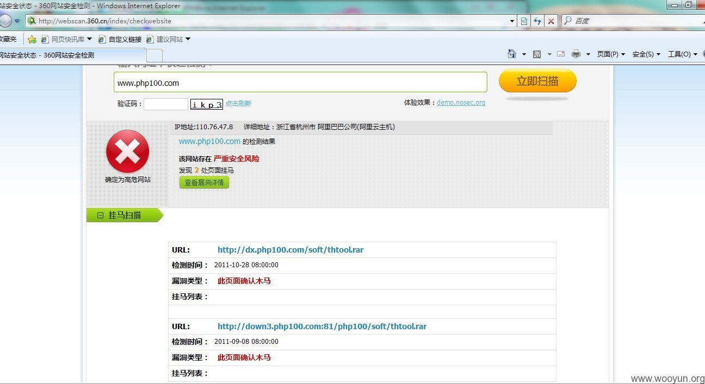Open the demo.nosec.org link
Screen dimensions: 705x384
[461, 102]
